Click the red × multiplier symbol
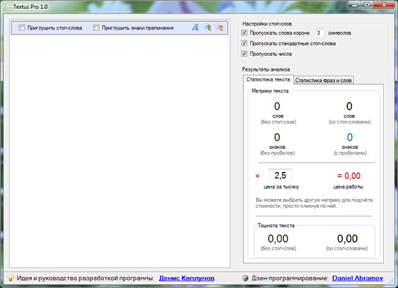 (257, 176)
